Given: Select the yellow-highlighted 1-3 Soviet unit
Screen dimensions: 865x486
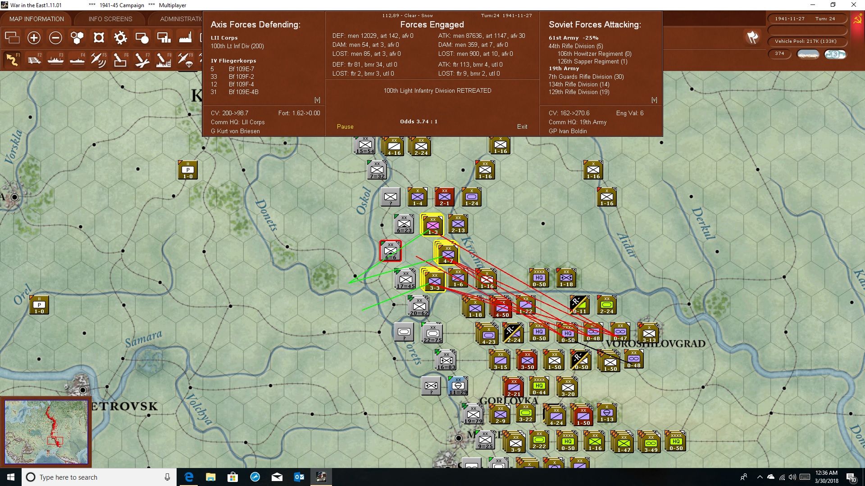Looking at the screenshot, I should coord(432,225).
